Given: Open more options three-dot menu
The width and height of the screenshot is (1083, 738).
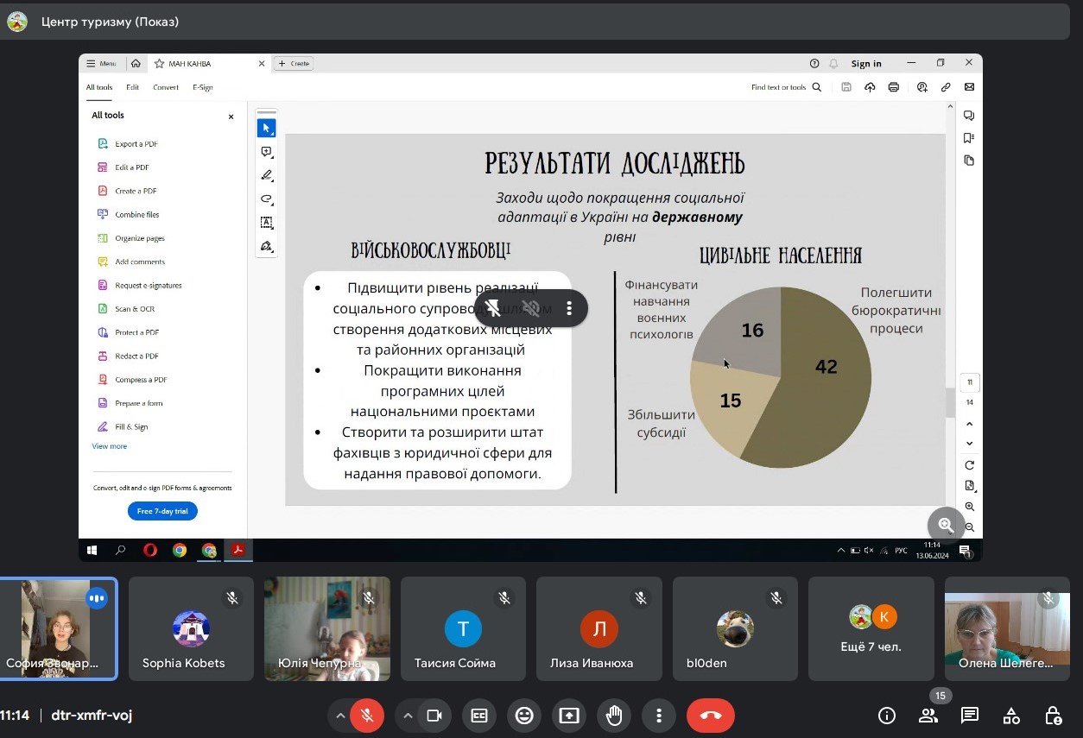Looking at the screenshot, I should pos(659,716).
